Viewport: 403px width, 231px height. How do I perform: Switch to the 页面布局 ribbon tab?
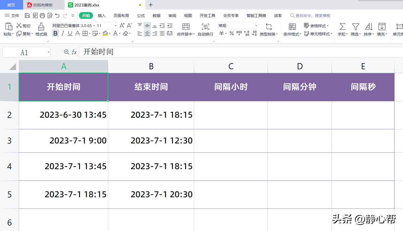[121, 15]
